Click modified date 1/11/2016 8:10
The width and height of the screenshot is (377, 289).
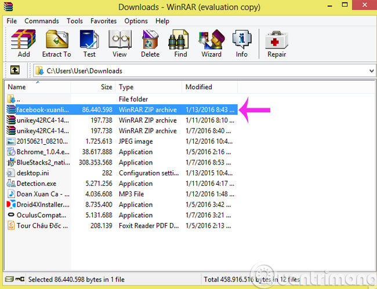[209, 120]
